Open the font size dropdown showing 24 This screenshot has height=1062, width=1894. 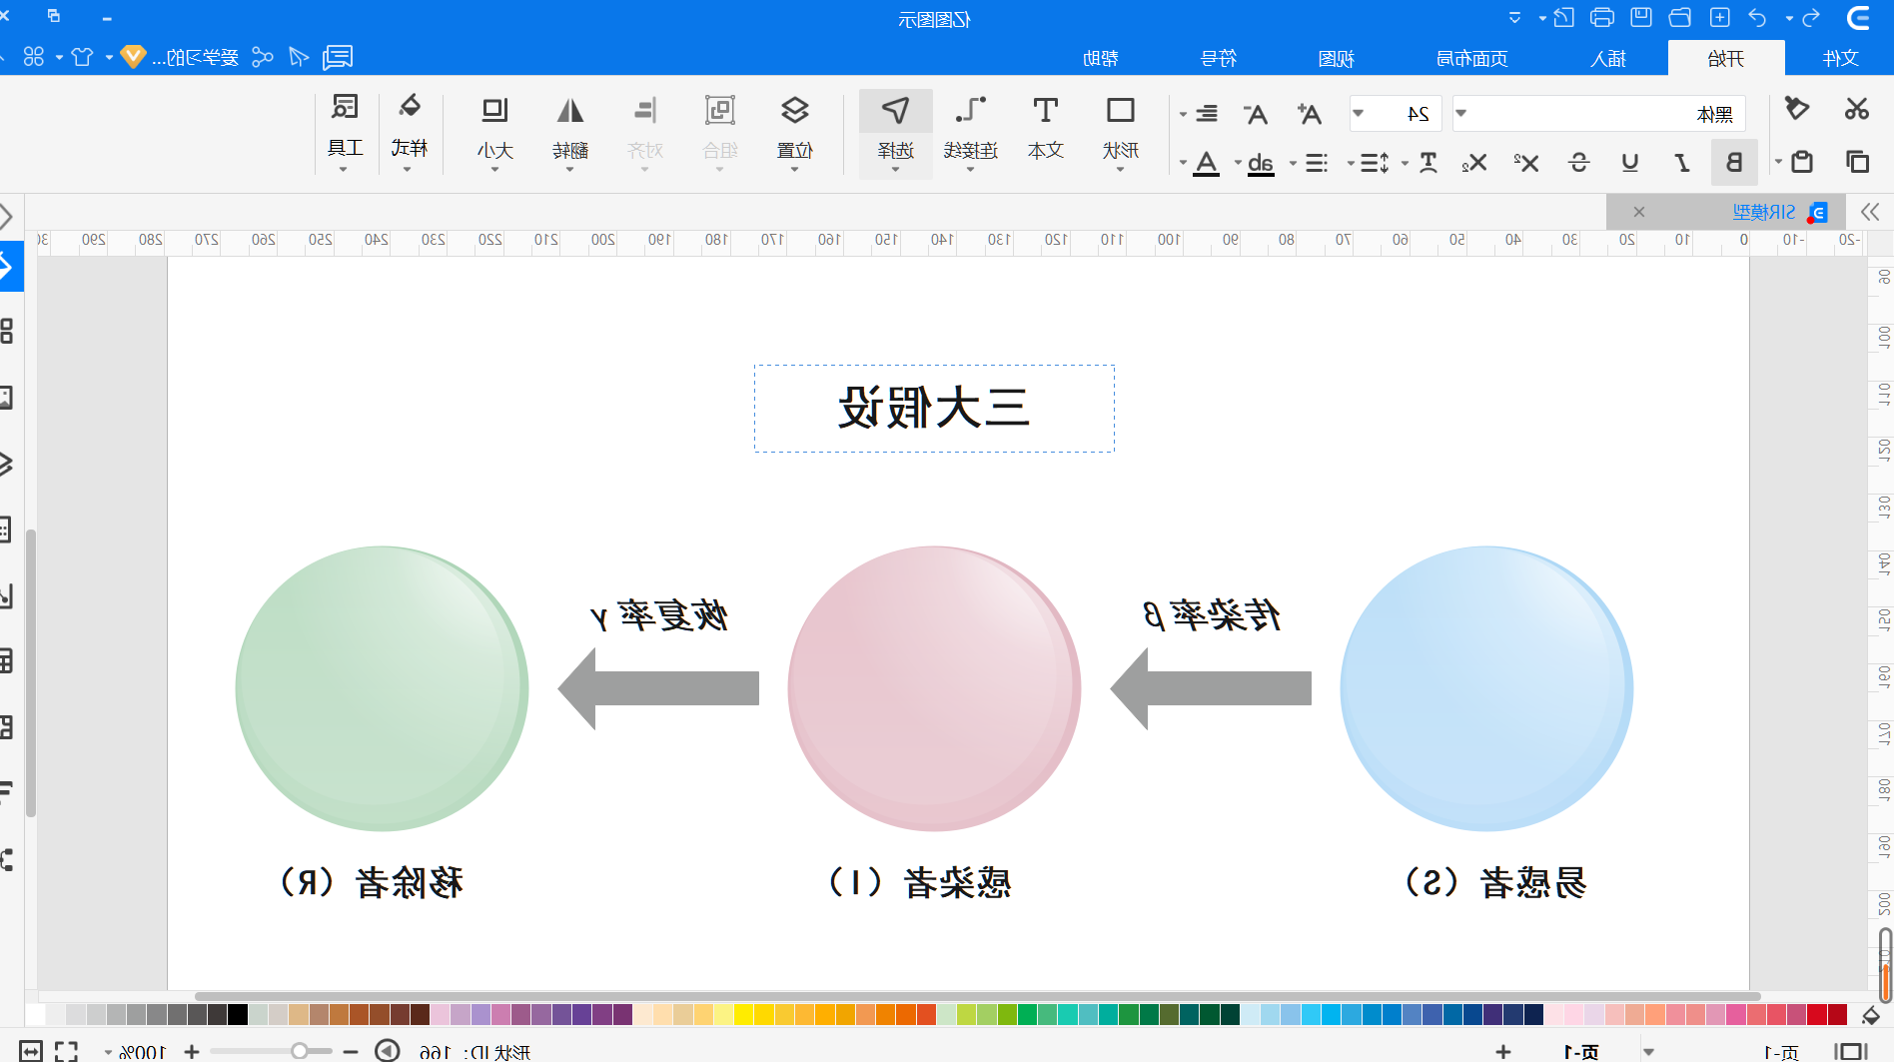coord(1396,114)
